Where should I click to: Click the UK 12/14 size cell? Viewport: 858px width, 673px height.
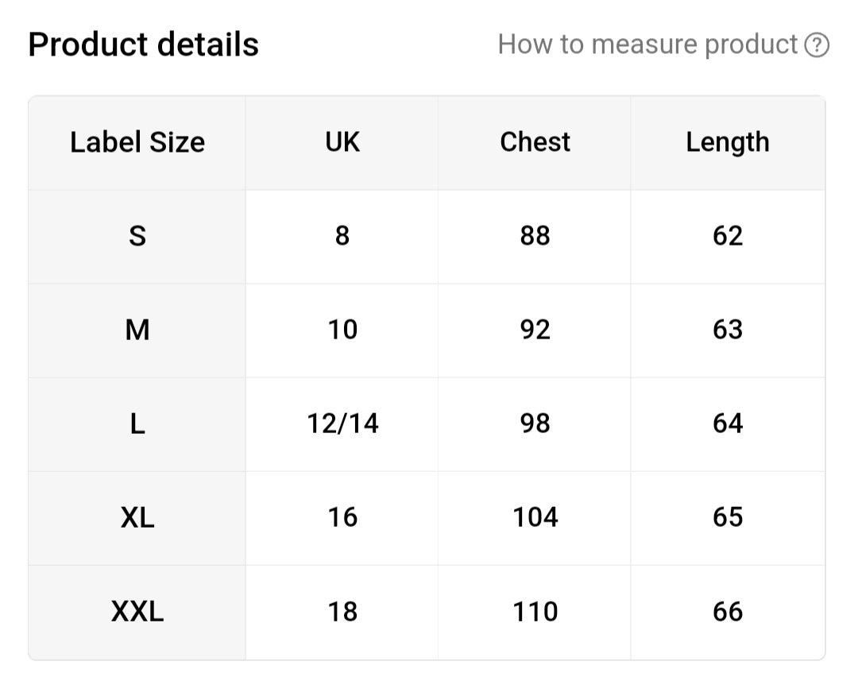click(342, 424)
